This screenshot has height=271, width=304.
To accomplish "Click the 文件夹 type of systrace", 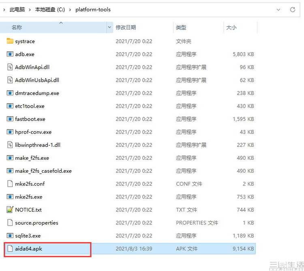I will (184, 41).
